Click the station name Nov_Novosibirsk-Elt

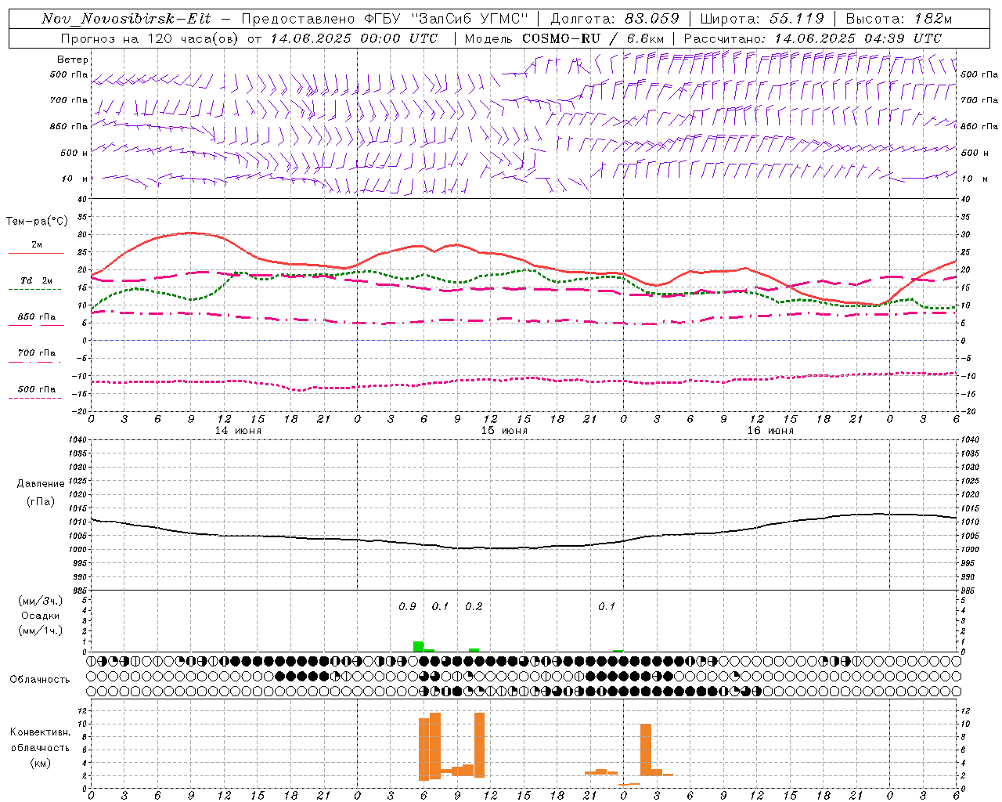coord(126,19)
